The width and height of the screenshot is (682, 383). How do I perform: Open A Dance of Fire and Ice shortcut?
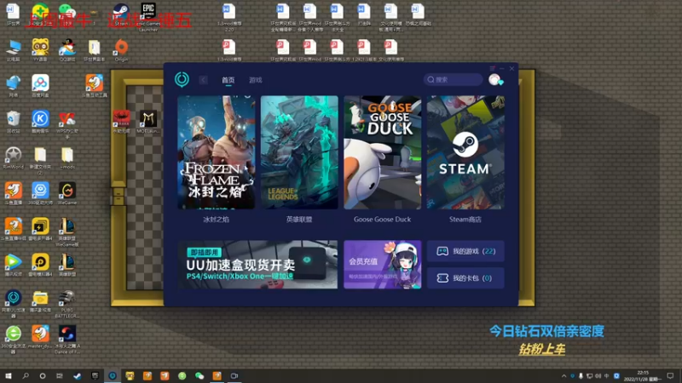[67, 340]
